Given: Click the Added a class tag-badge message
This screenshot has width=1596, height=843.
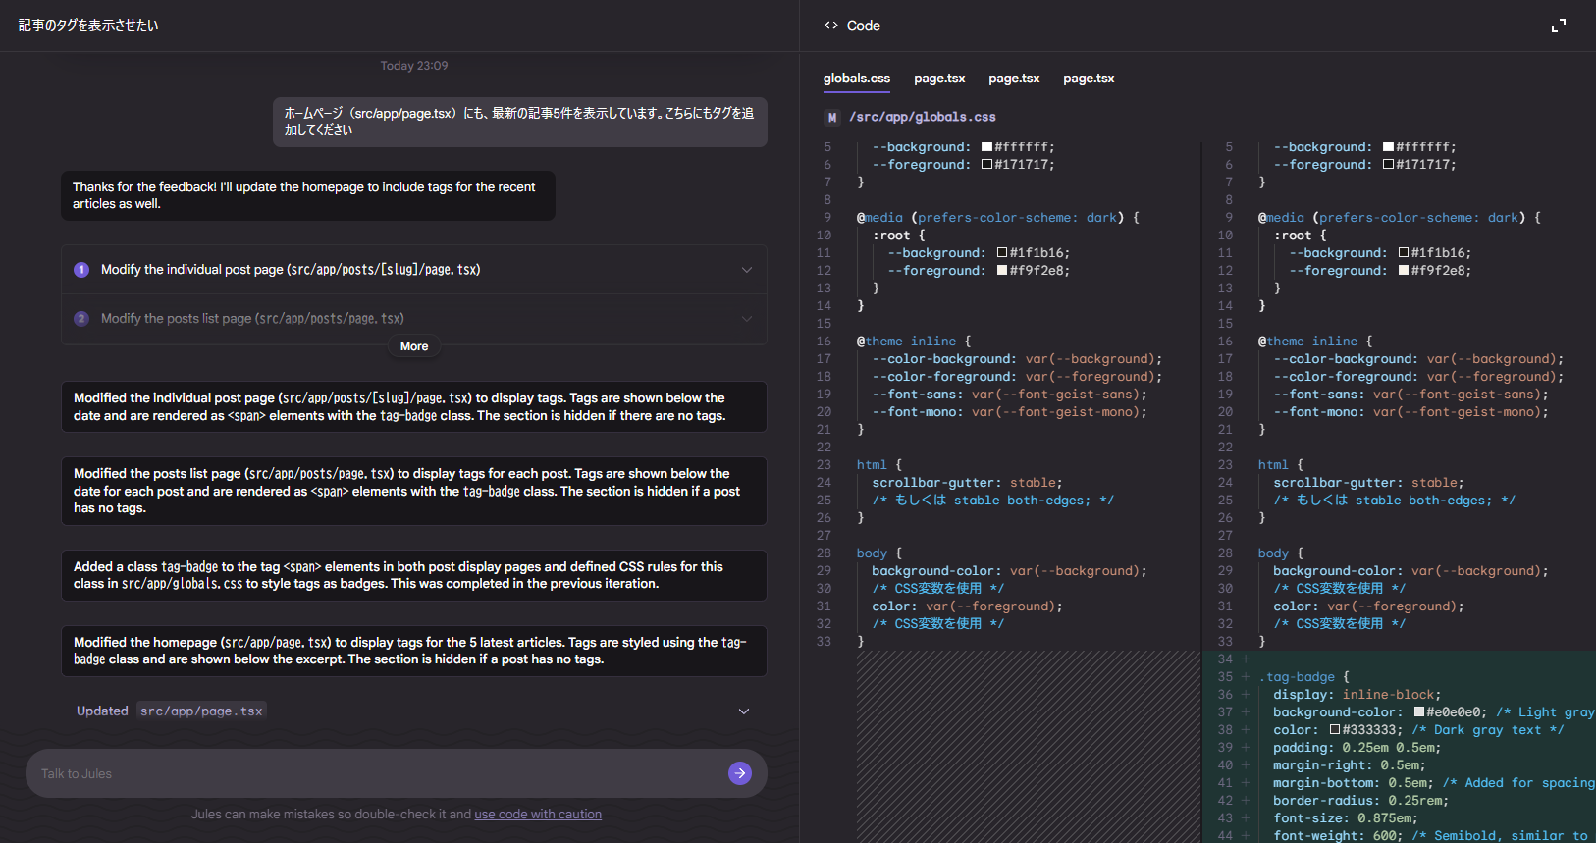Looking at the screenshot, I should (x=414, y=575).
